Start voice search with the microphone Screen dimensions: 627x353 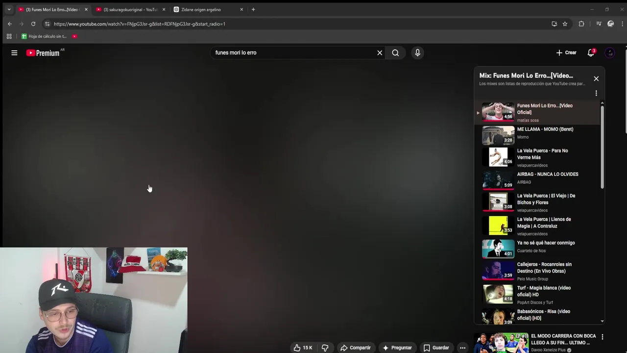pos(417,52)
